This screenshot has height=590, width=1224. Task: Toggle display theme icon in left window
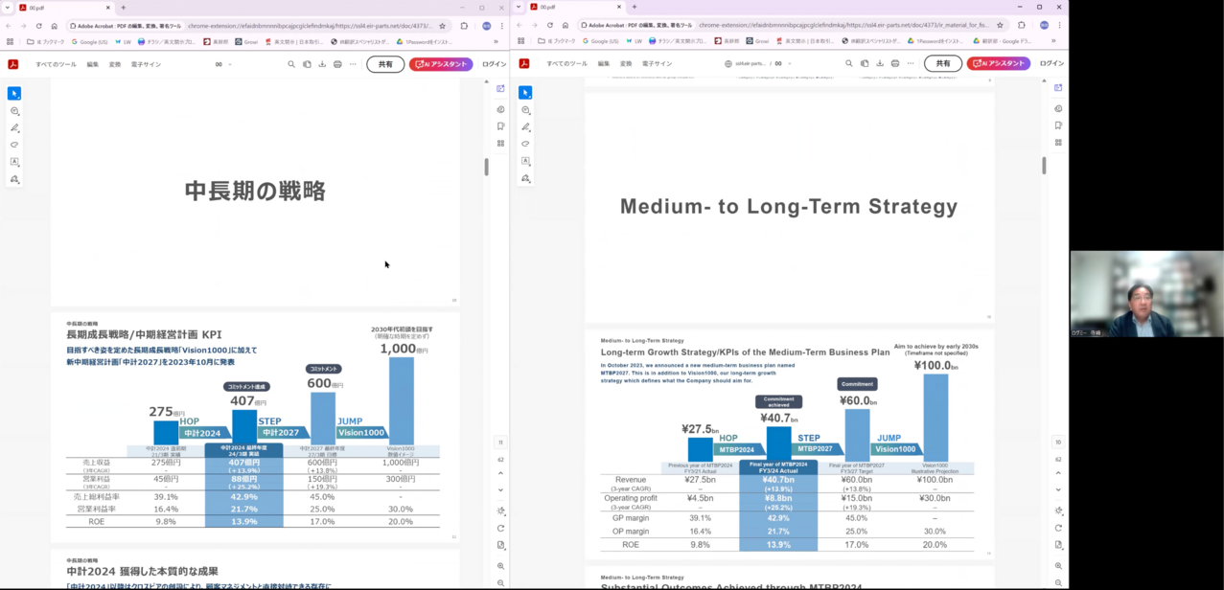[500, 511]
